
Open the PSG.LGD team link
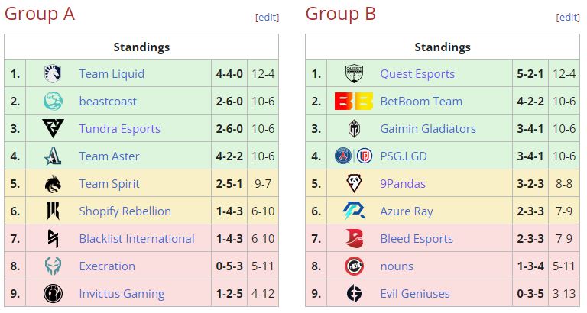[x=404, y=156]
